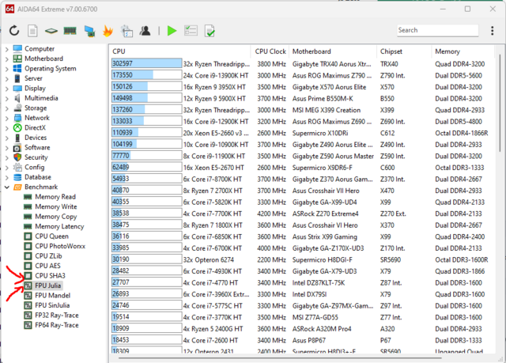
Task: Click the Search input field
Action: [x=437, y=30]
